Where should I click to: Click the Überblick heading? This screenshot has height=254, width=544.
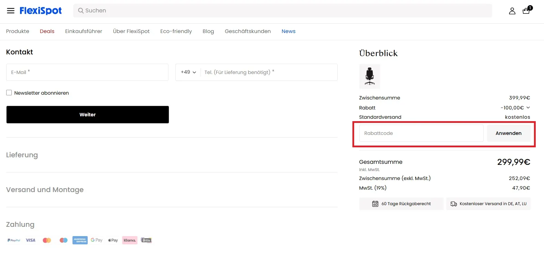[x=378, y=53]
